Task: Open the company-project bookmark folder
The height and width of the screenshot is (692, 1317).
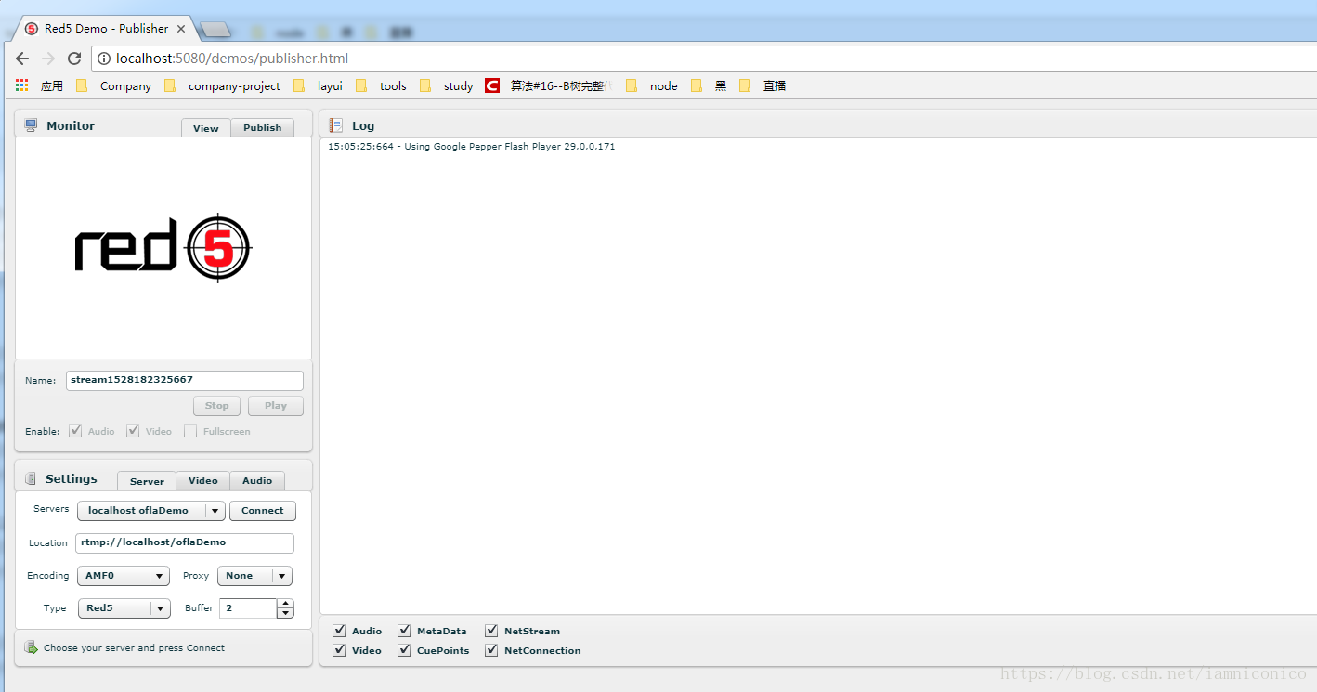Action: pos(222,85)
